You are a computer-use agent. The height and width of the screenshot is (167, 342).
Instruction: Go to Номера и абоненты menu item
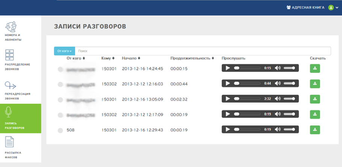coord(13,37)
